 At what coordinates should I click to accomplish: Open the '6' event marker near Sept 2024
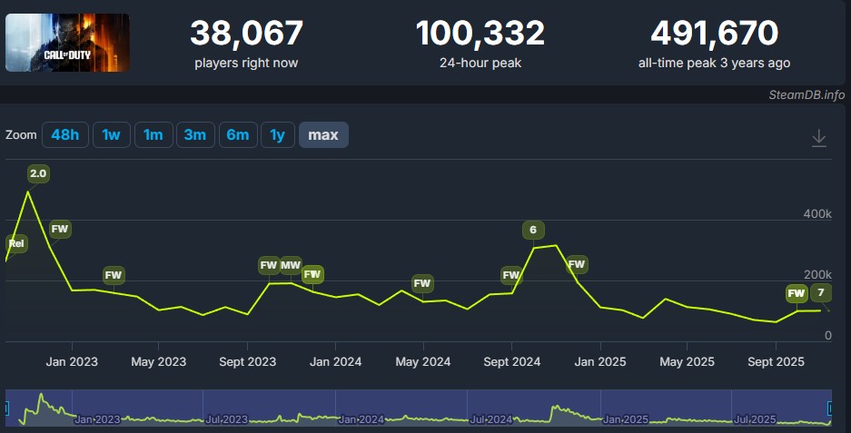tap(533, 230)
